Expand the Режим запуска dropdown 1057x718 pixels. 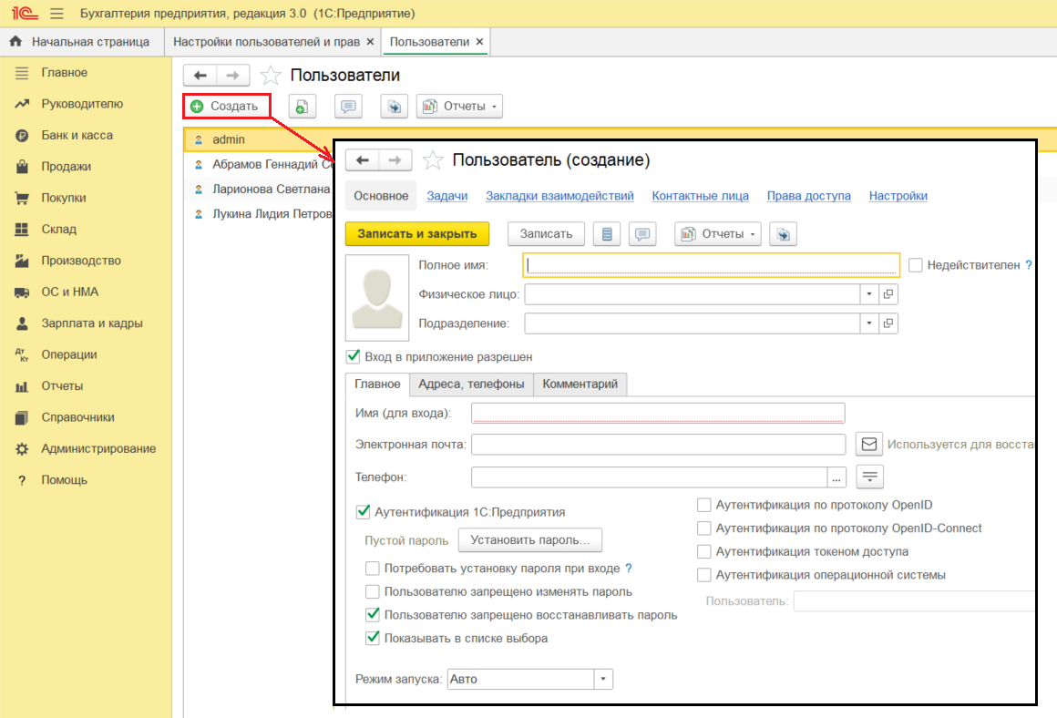pos(603,679)
